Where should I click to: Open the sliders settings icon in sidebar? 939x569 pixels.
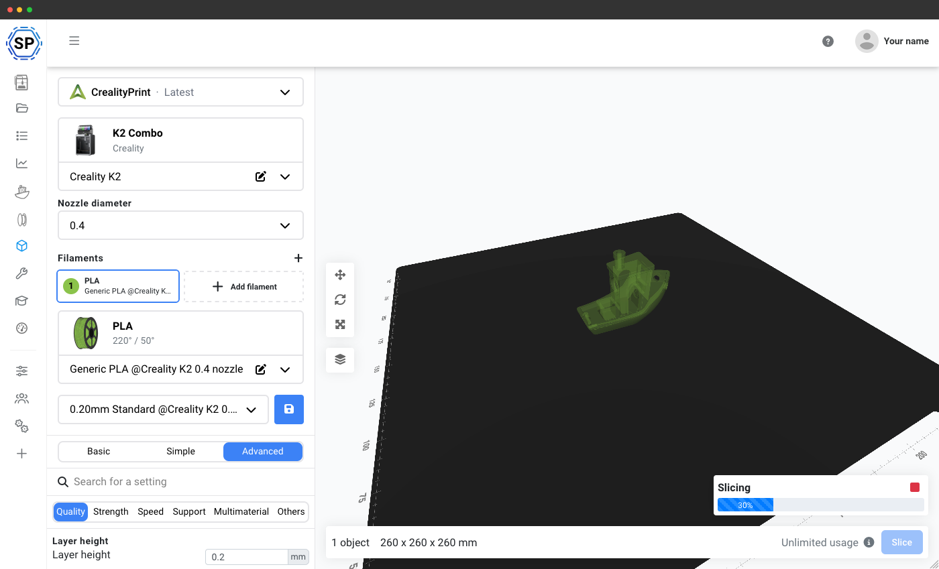[x=21, y=371]
